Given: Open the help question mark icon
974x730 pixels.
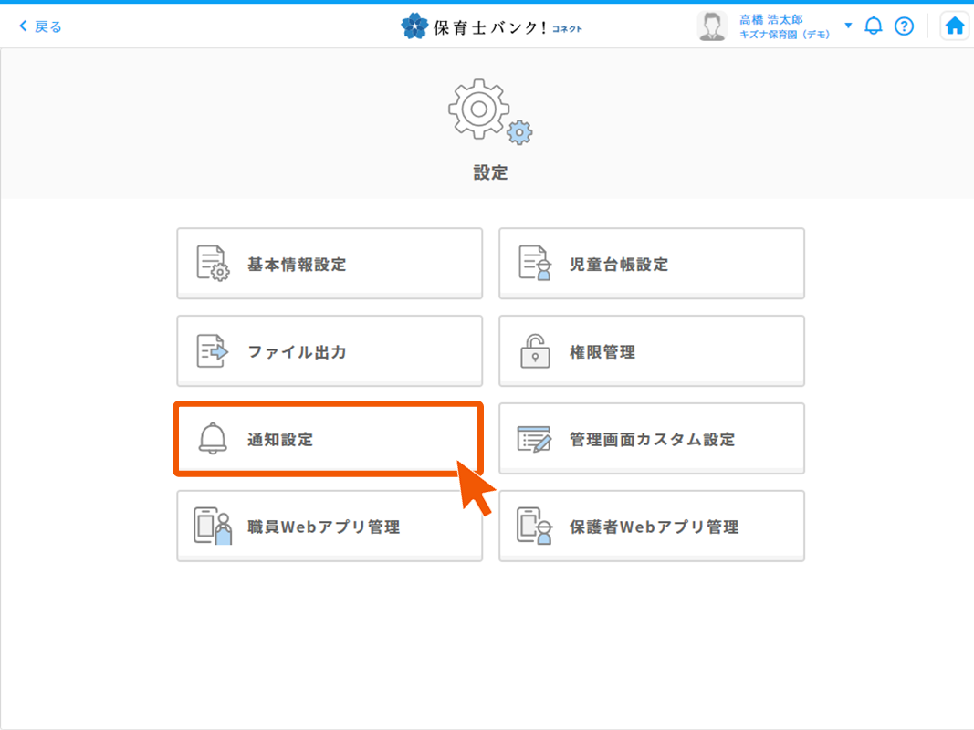Looking at the screenshot, I should click(x=904, y=26).
